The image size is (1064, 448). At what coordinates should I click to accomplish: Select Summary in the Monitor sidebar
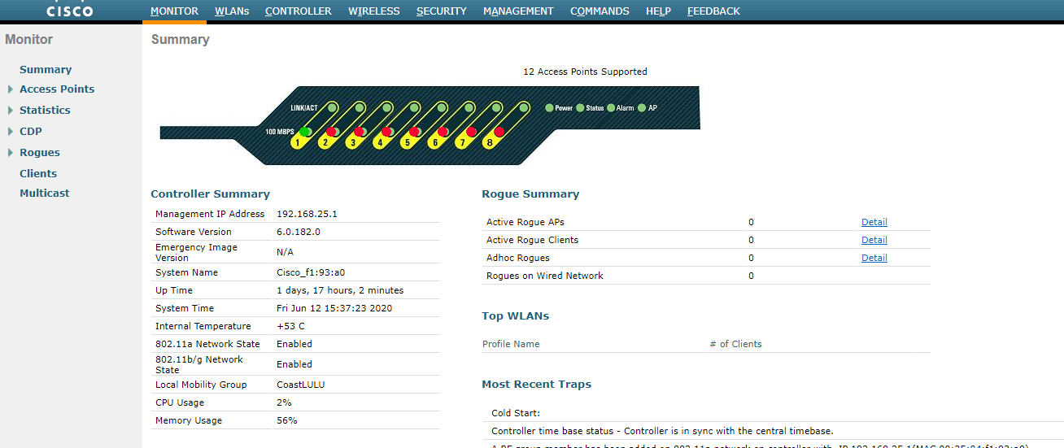tap(46, 70)
